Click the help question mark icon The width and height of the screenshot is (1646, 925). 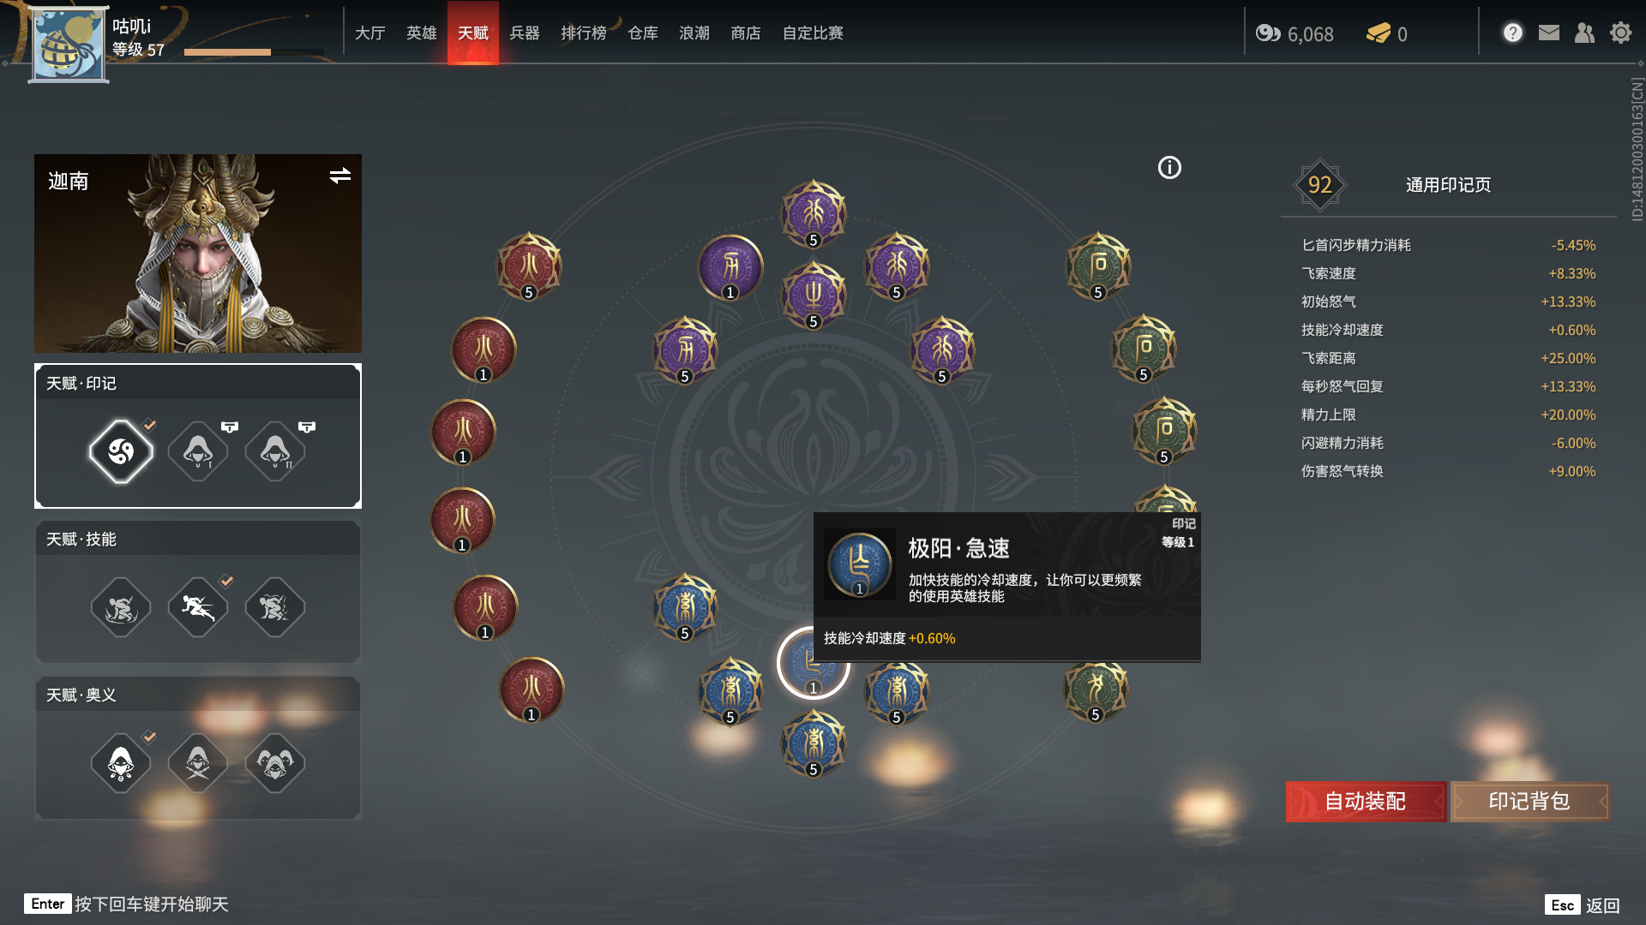tap(1512, 33)
